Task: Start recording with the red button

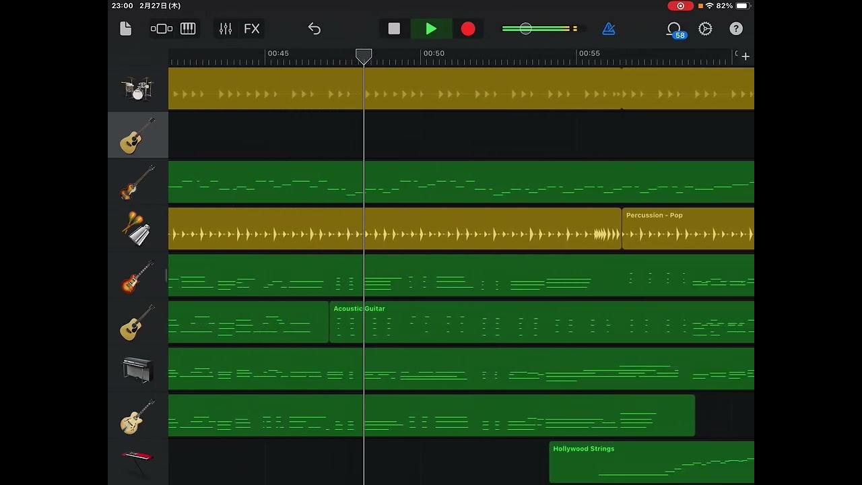Action: [468, 29]
